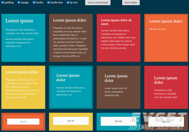Toggle the margin checkbox
189x132 pixels.
point(19,2)
